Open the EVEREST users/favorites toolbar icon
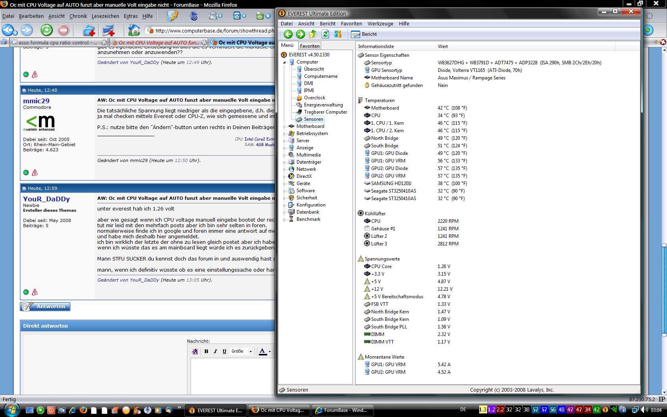Image resolution: width=667 pixels, height=417 pixels. [338, 34]
